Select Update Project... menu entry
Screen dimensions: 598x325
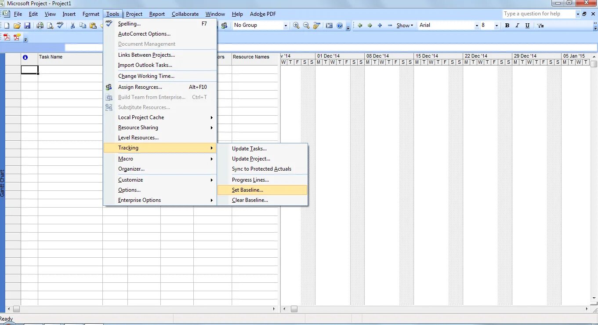pyautogui.click(x=263, y=159)
